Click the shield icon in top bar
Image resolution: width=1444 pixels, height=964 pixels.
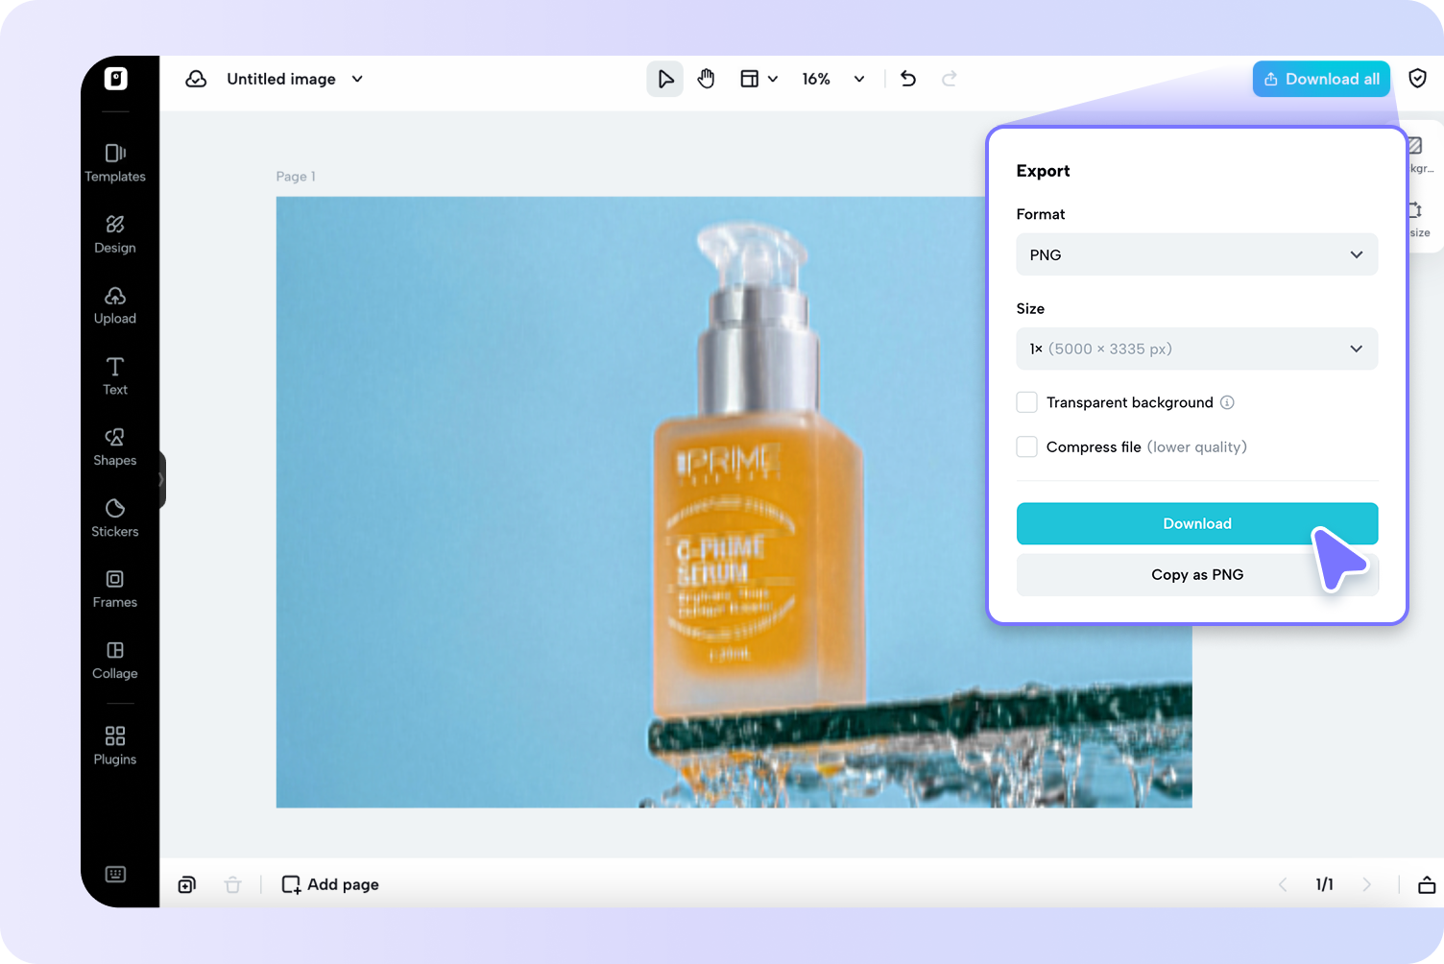coord(1417,79)
